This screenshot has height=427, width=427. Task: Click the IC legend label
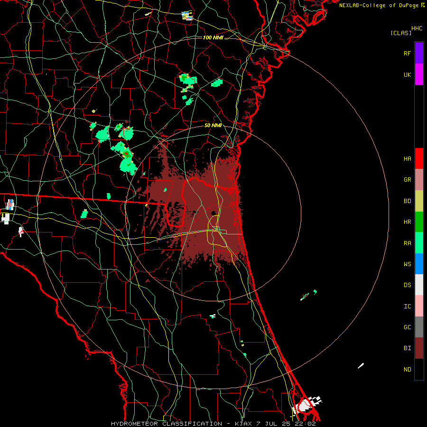point(407,306)
